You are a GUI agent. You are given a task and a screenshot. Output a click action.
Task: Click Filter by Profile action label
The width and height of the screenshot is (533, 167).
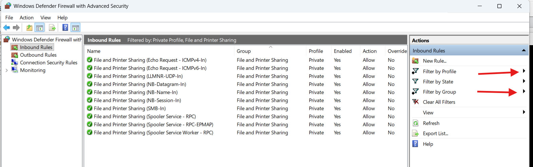tap(439, 72)
